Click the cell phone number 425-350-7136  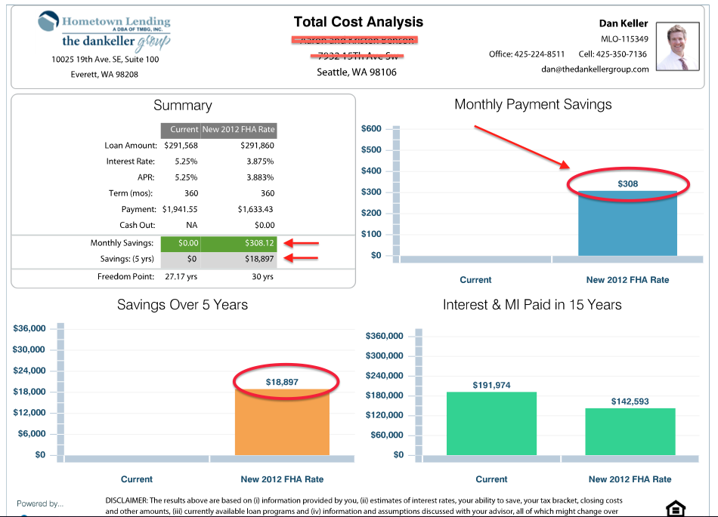point(624,54)
